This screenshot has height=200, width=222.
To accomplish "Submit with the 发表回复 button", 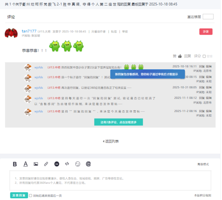I will click(19, 195).
